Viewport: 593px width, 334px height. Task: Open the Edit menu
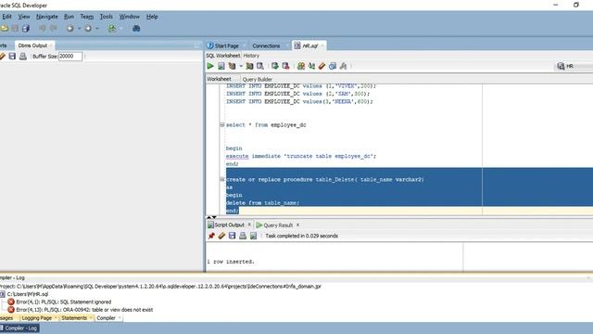(6, 17)
